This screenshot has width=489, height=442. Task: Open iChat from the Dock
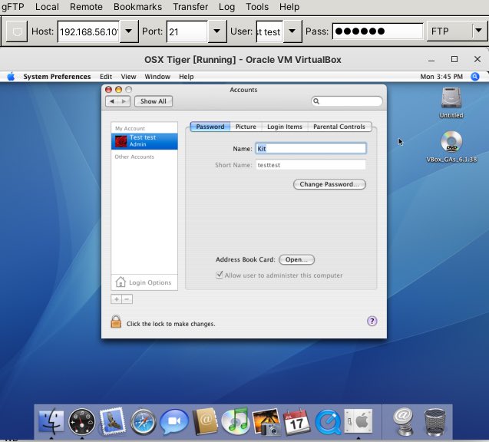pyautogui.click(x=174, y=421)
